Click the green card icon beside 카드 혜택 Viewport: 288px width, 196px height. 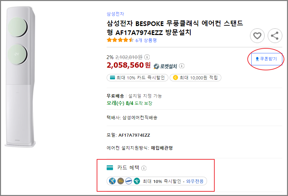pos(110,168)
